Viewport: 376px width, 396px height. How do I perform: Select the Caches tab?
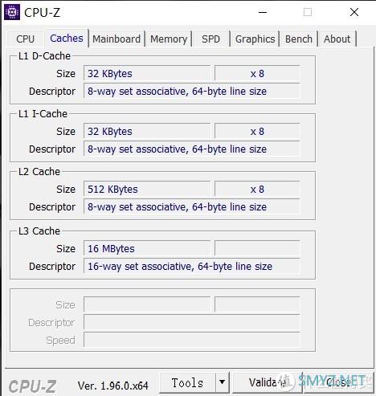[67, 39]
